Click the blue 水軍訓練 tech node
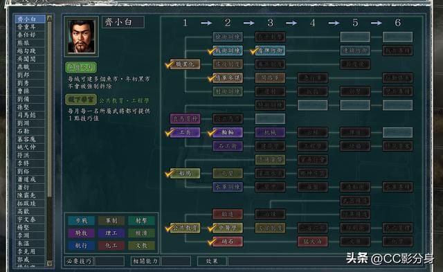 coord(228,187)
